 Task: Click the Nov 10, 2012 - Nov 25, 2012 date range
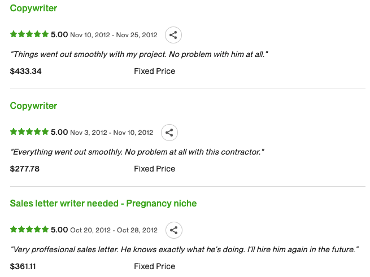pyautogui.click(x=114, y=35)
